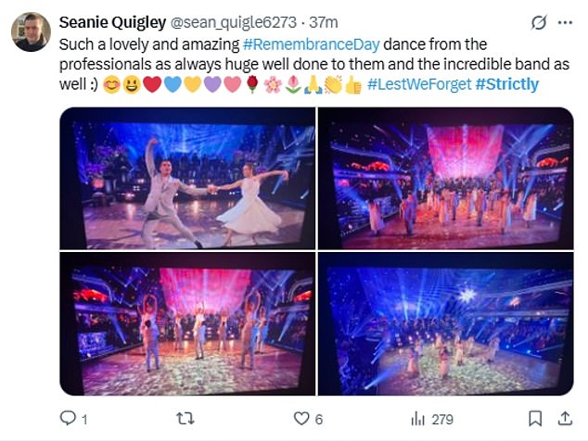Open the #LestWeForget hashtag link

point(419,84)
